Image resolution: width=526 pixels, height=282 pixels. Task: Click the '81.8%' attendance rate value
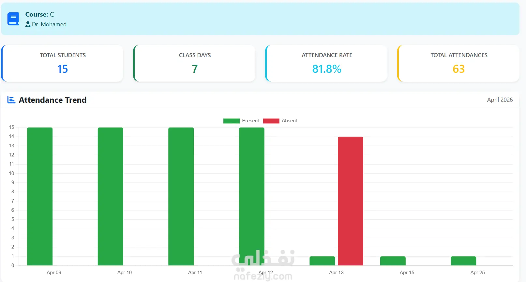327,69
